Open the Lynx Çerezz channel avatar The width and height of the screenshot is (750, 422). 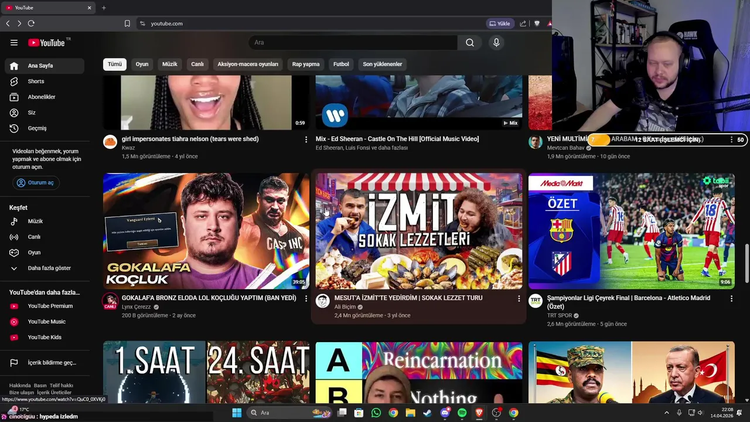point(110,301)
